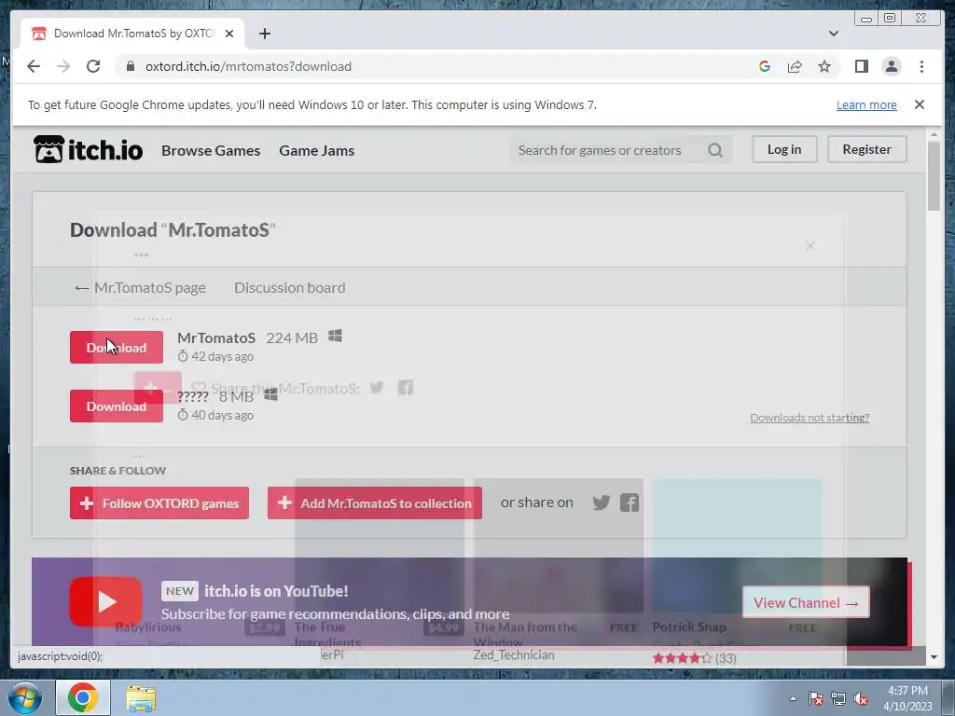
Task: Open Chrome profile avatar icon
Action: [891, 66]
